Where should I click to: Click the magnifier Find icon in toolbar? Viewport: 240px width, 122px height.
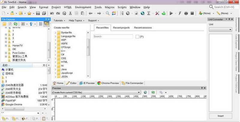click(108, 13)
